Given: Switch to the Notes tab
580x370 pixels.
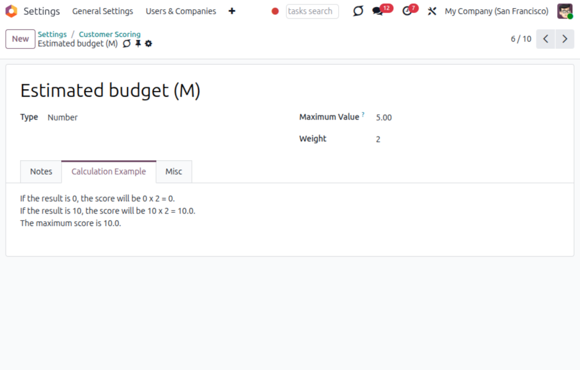Looking at the screenshot, I should 41,171.
